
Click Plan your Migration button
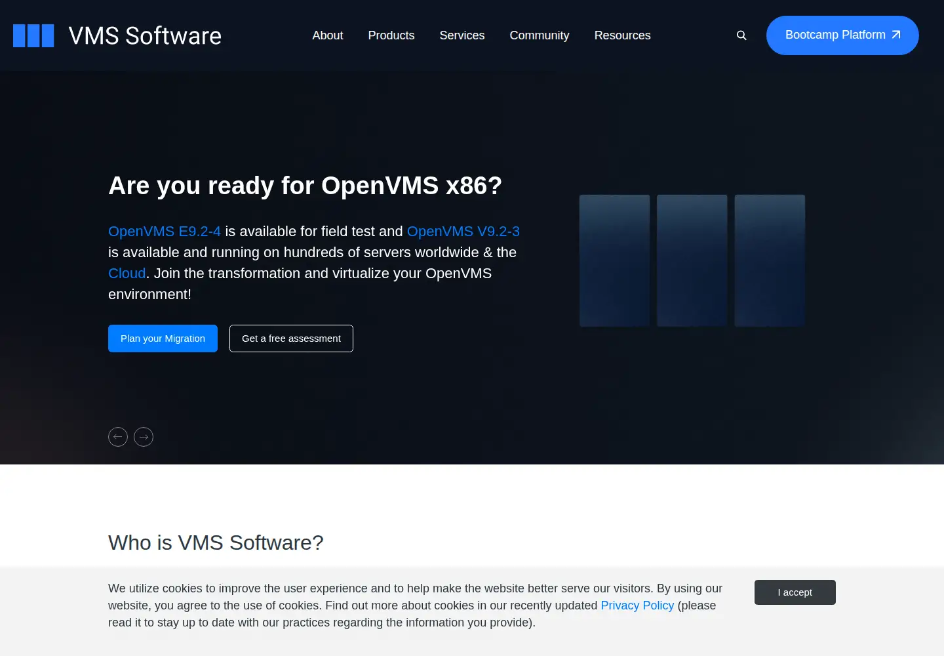[x=163, y=338]
